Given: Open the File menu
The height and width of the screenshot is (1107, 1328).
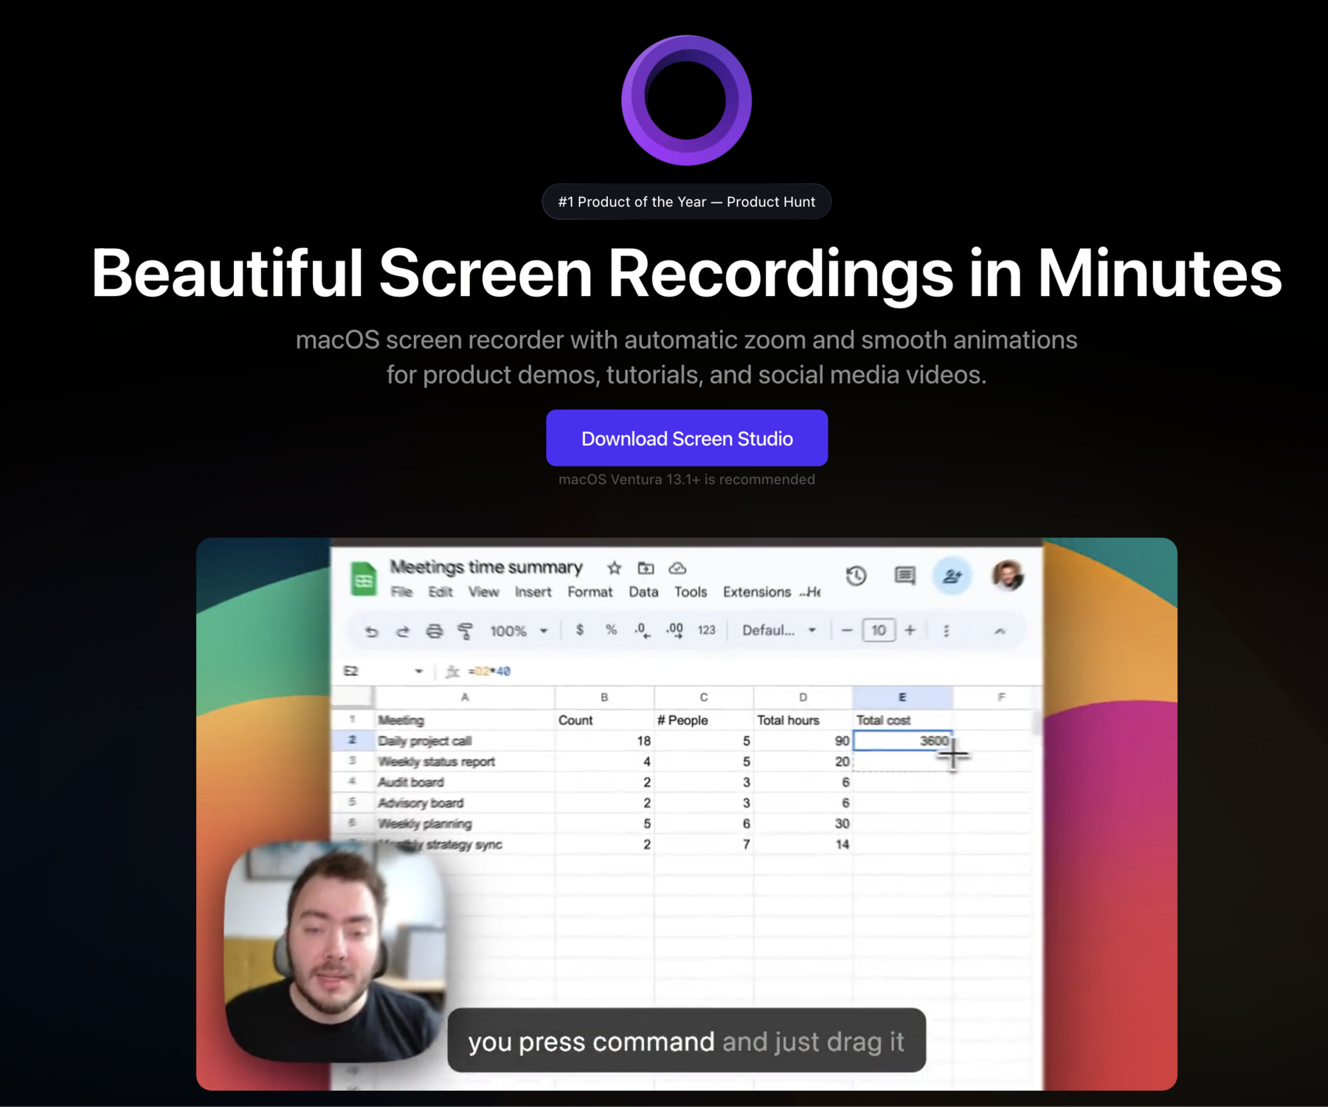Looking at the screenshot, I should 401,592.
